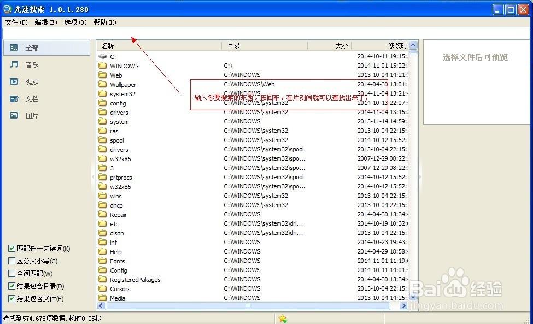The height and width of the screenshot is (324, 533).
Task: Select the system folder row
Action: click(x=253, y=122)
